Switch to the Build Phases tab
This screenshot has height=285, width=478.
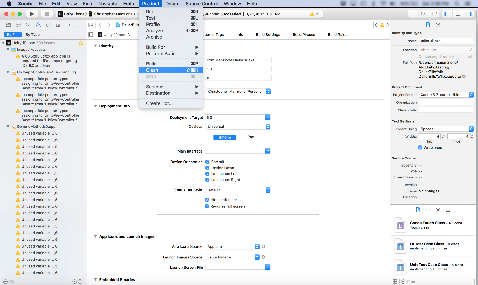click(304, 35)
